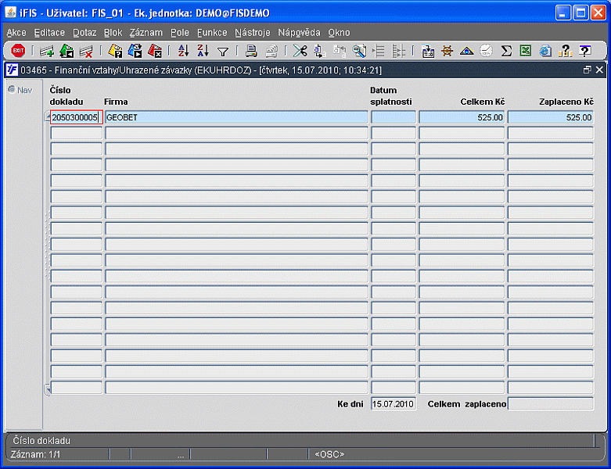
Task: Sort ascending with the A-Z icon
Action: click(183, 51)
